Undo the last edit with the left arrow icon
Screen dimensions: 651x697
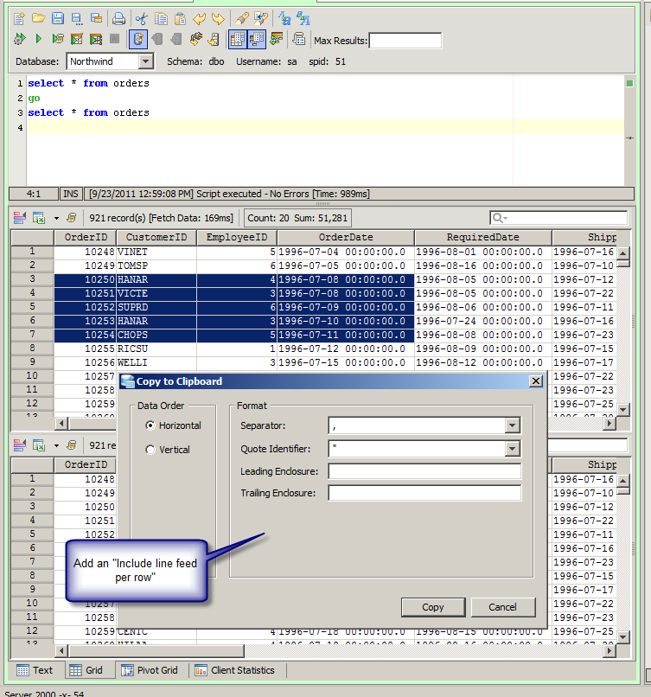(200, 19)
